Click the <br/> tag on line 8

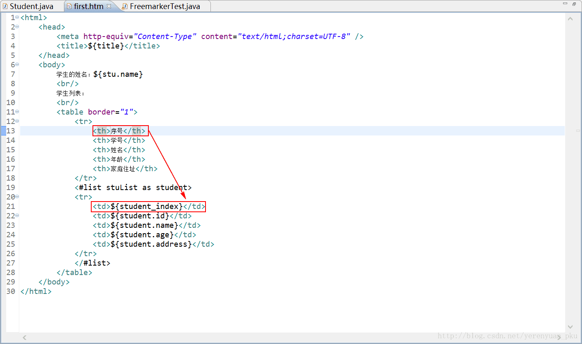coord(68,83)
